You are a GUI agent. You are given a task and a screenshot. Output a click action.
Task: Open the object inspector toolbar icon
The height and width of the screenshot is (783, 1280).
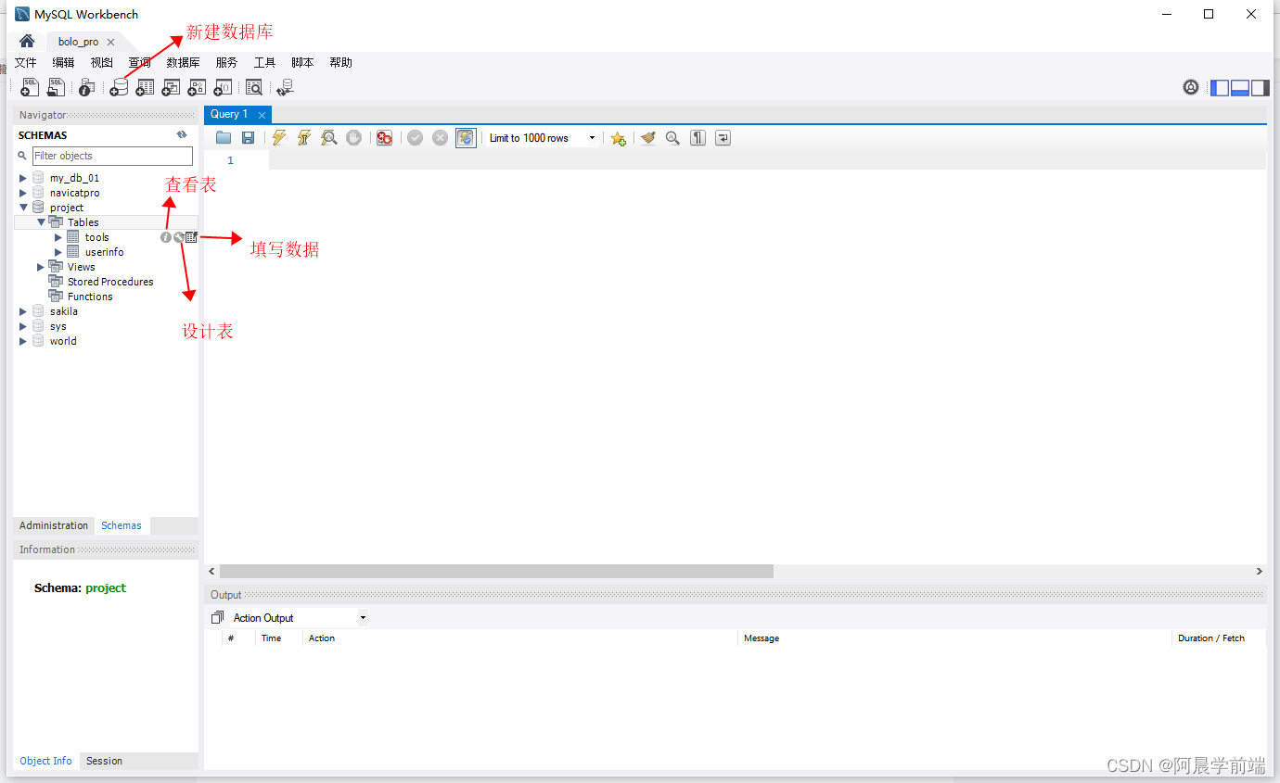(x=86, y=87)
